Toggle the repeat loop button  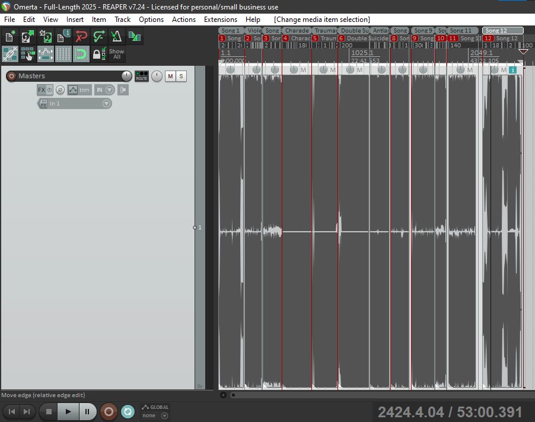pos(128,412)
